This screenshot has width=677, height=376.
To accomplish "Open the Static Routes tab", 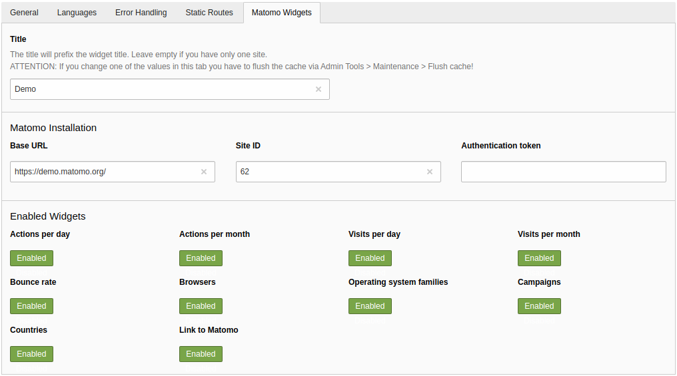I will [209, 13].
